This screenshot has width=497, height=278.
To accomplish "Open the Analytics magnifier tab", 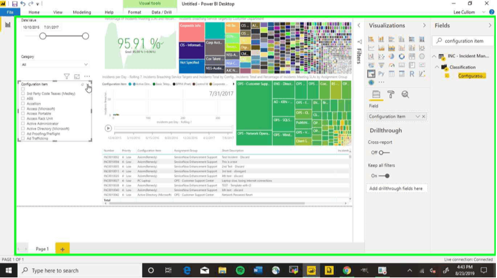I will click(x=405, y=94).
